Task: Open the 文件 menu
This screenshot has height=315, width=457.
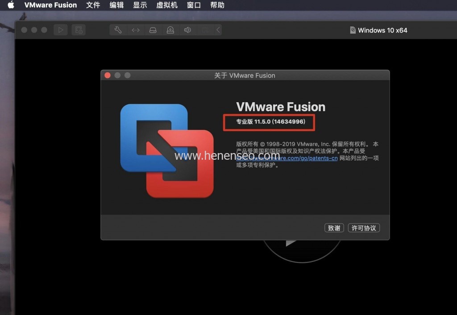Action: tap(93, 5)
